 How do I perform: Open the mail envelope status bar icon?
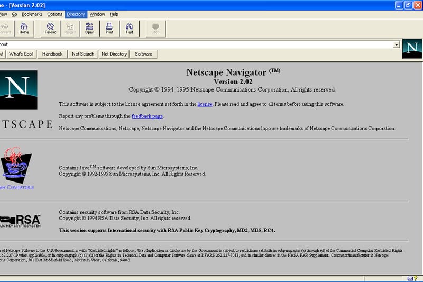pyautogui.click(x=410, y=278)
